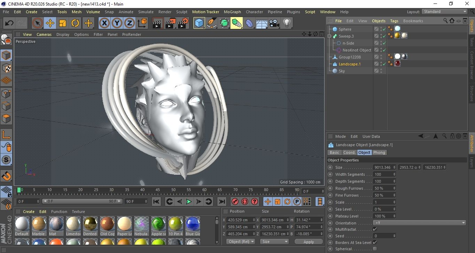Open the Orientation +Y dropdown
This screenshot has height=253, width=475.
(x=420, y=223)
